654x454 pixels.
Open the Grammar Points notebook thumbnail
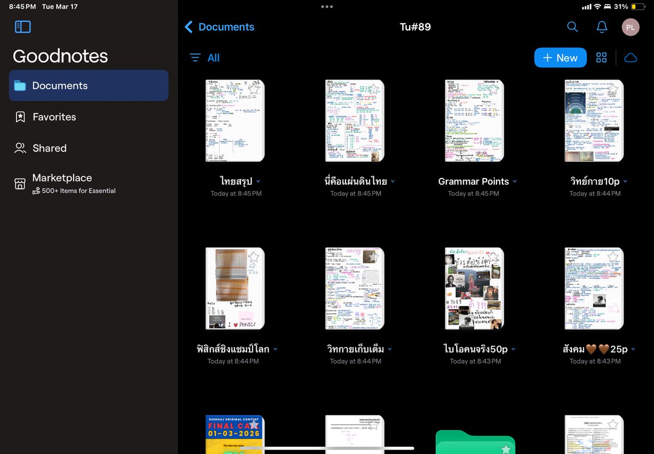475,121
